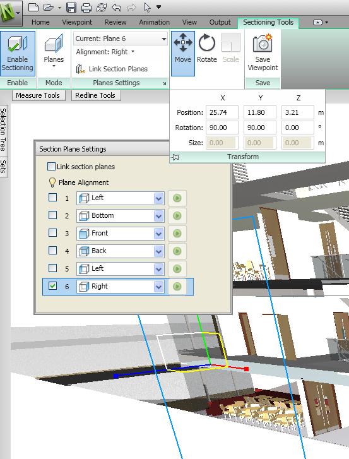Uncheck the plane 6 checkbox
The height and width of the screenshot is (459, 349).
[x=52, y=286]
